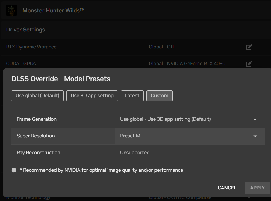Screen dimensions: 271x201
Task: Choose the Custom model preset
Action: pos(159,96)
